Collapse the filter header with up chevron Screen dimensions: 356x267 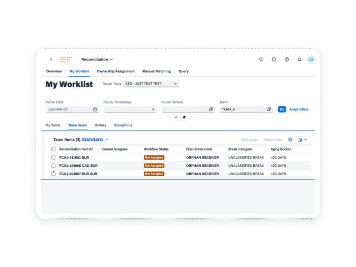tap(176, 117)
